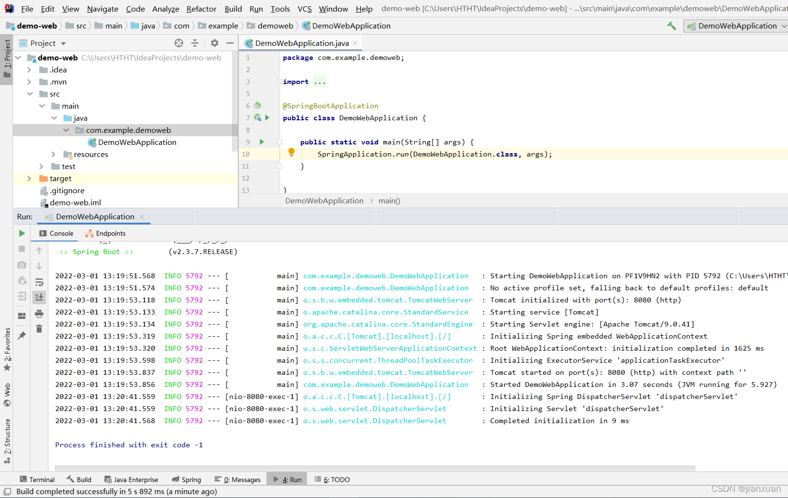This screenshot has height=498, width=788.
Task: Collapse the main folder
Action: (42, 106)
